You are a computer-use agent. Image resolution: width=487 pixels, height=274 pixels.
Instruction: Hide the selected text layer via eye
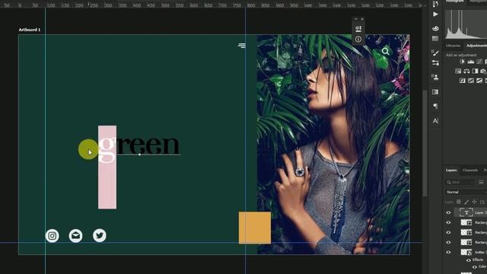point(448,213)
